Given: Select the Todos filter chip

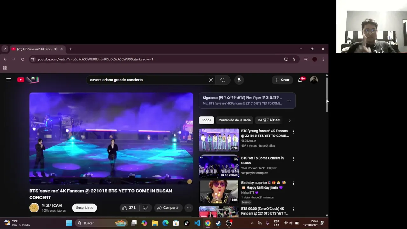Looking at the screenshot, I should [x=206, y=120].
